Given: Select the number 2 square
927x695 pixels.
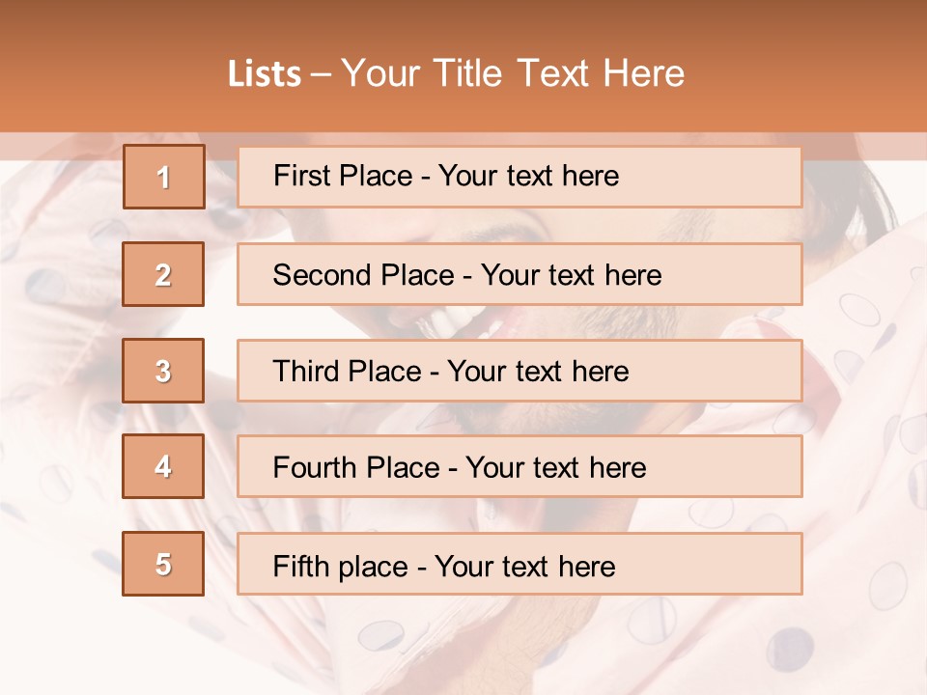Looking at the screenshot, I should (x=163, y=274).
